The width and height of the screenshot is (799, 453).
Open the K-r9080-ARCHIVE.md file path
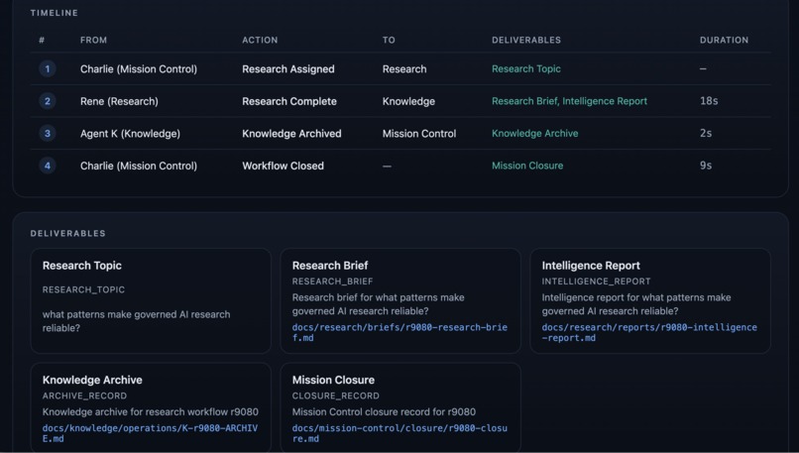[150, 433]
